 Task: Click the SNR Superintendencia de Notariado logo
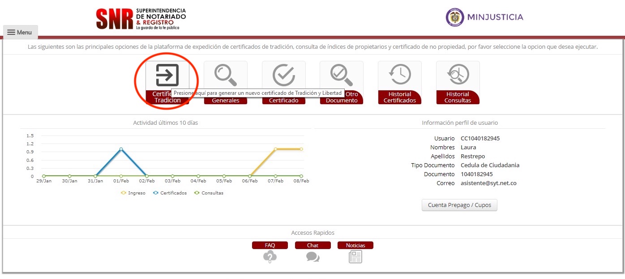[141, 19]
